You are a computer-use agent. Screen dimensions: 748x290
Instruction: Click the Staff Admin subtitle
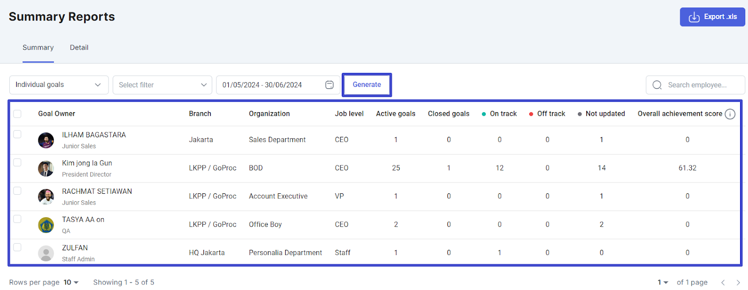click(x=78, y=259)
